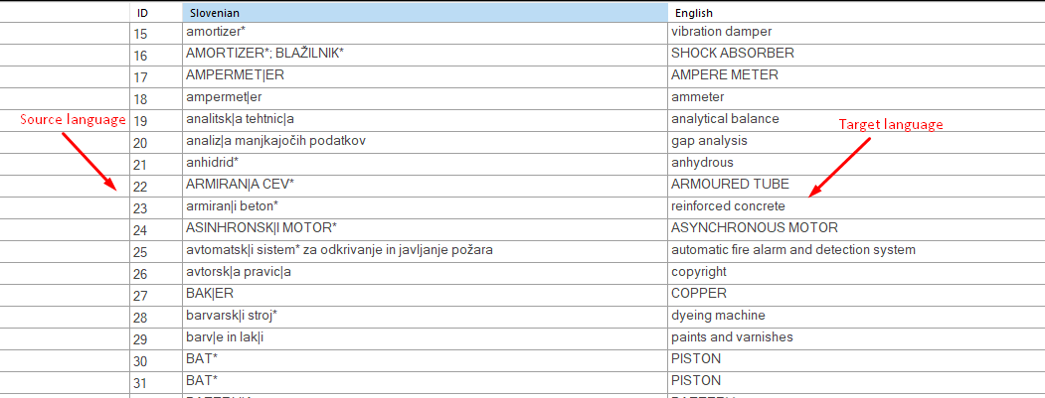The image size is (1045, 398).
Task: Select the 'automatic fire alarm and detection system' cell
Action: (792, 250)
